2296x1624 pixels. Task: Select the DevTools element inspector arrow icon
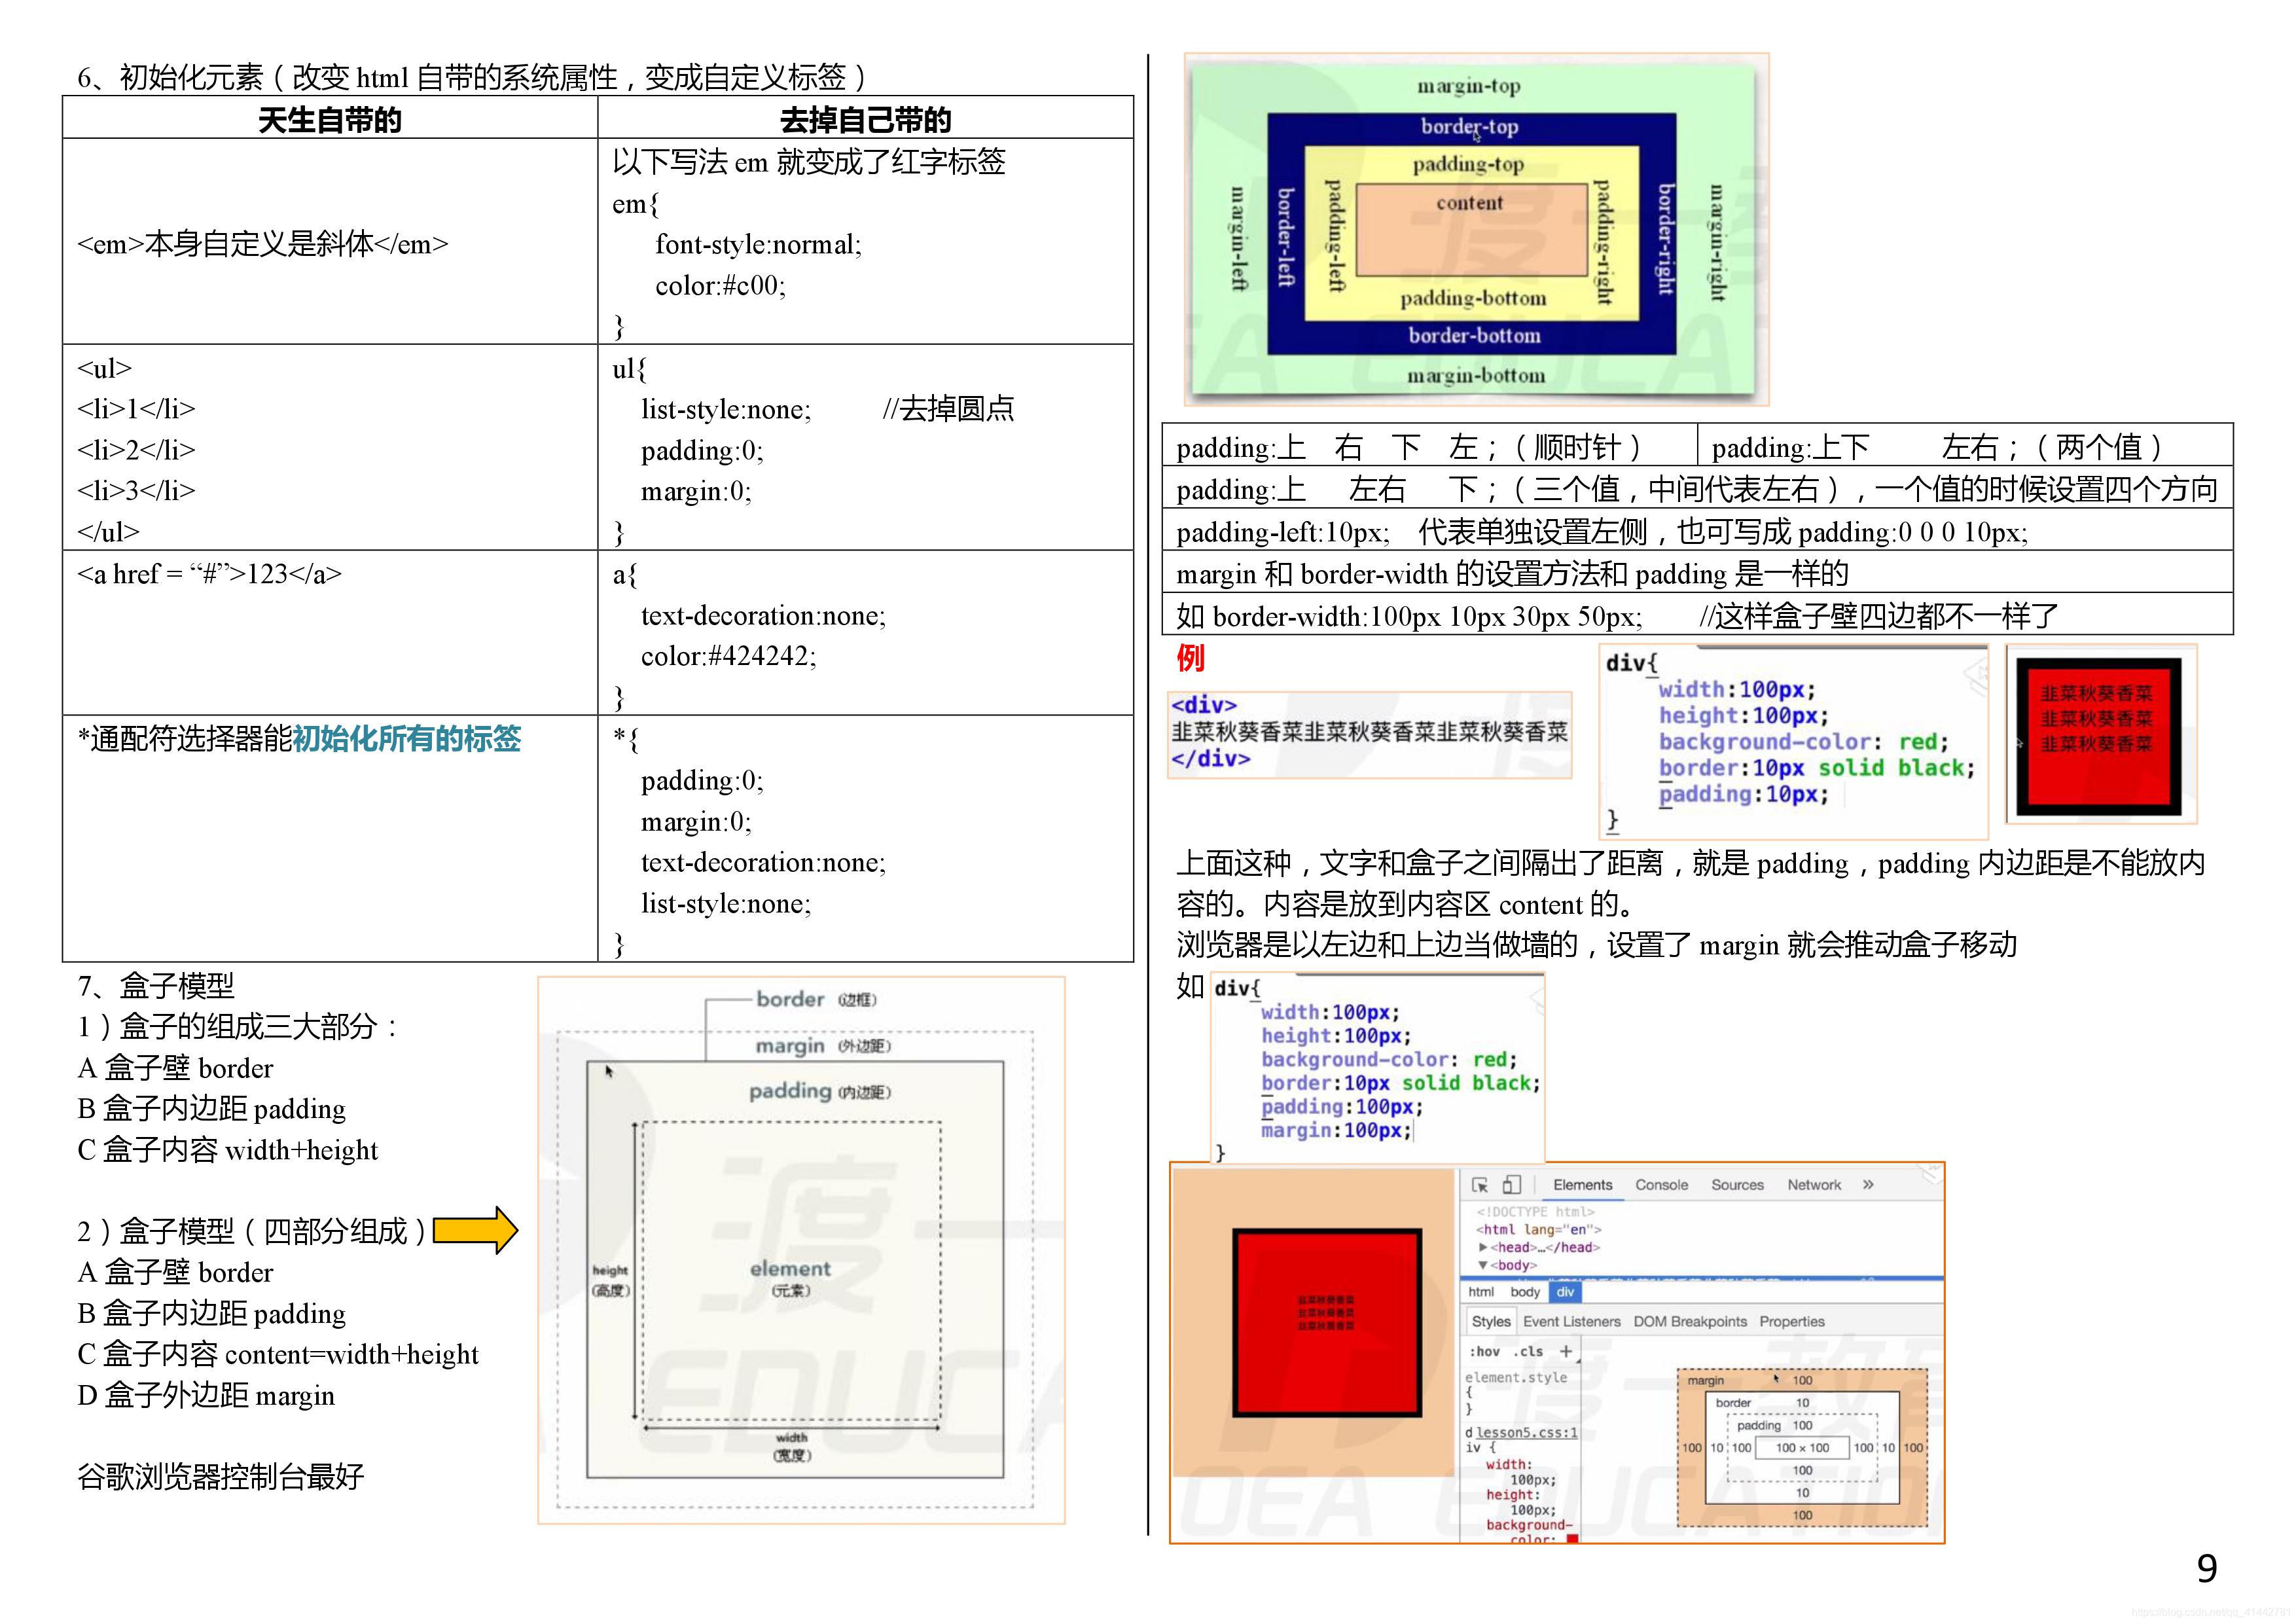(1480, 1185)
